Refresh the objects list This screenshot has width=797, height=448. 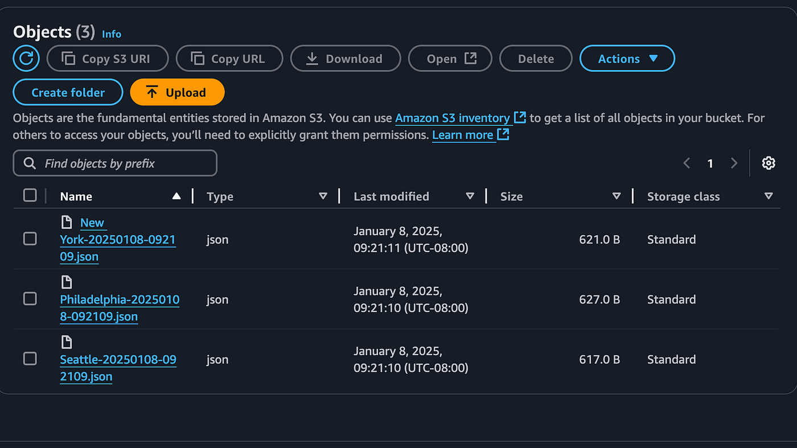(x=26, y=58)
